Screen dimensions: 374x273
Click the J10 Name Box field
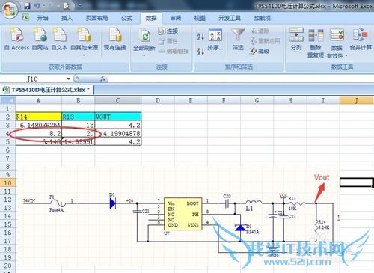32,79
